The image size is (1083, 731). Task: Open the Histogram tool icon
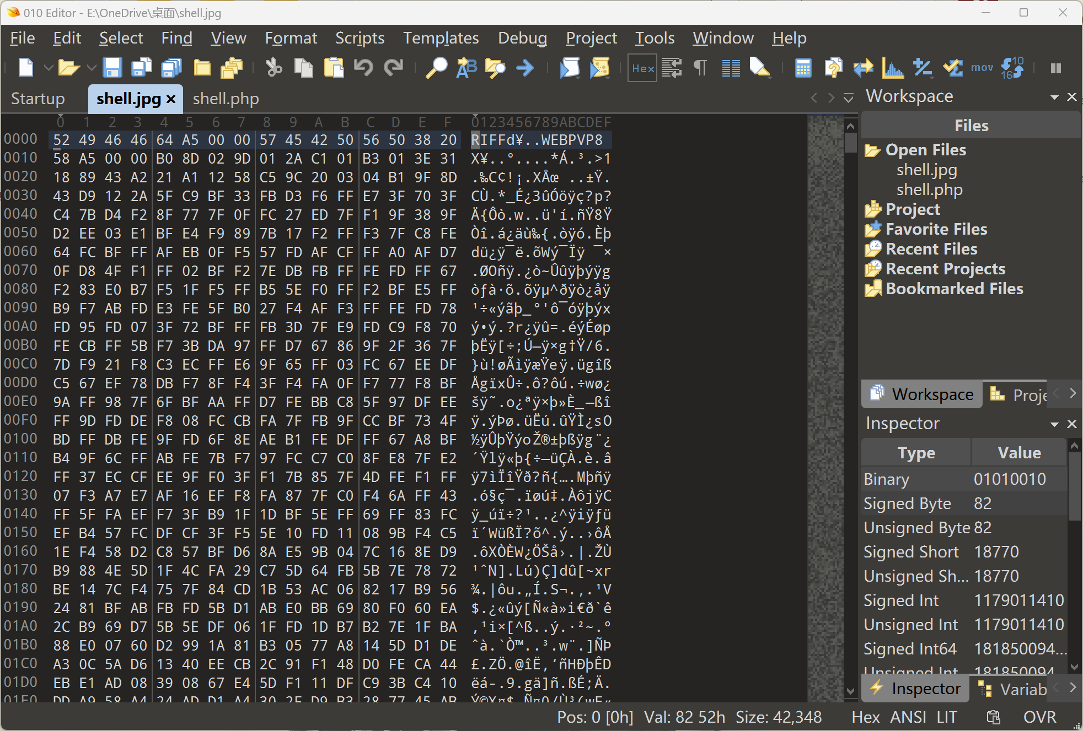(892, 68)
